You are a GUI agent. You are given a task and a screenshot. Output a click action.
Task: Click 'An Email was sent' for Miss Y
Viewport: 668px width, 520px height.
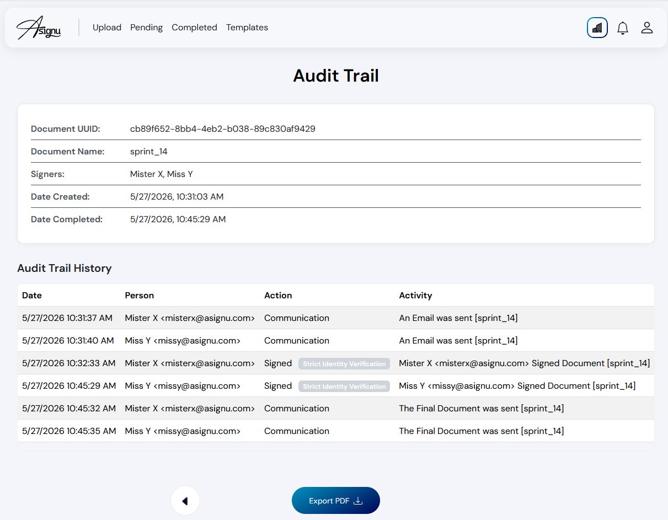pyautogui.click(x=458, y=340)
